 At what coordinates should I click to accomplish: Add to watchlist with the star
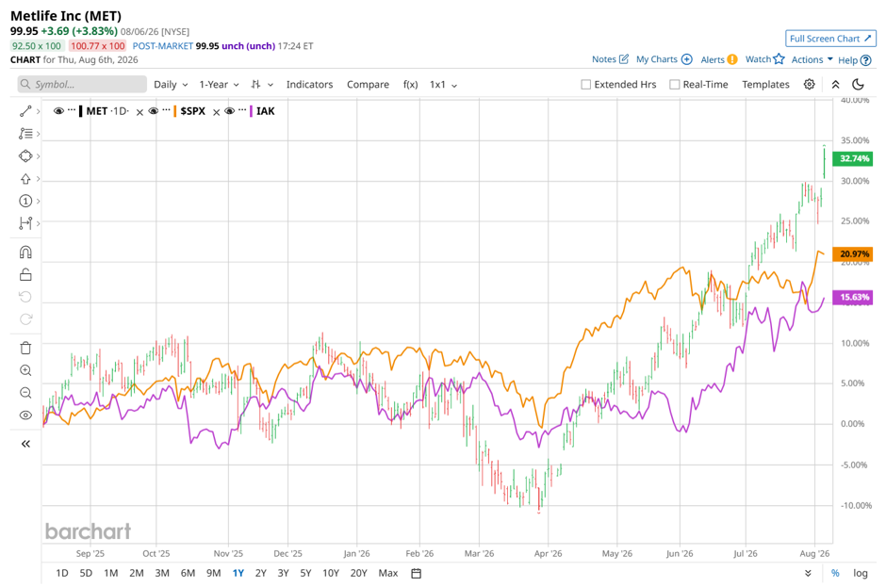coord(779,58)
